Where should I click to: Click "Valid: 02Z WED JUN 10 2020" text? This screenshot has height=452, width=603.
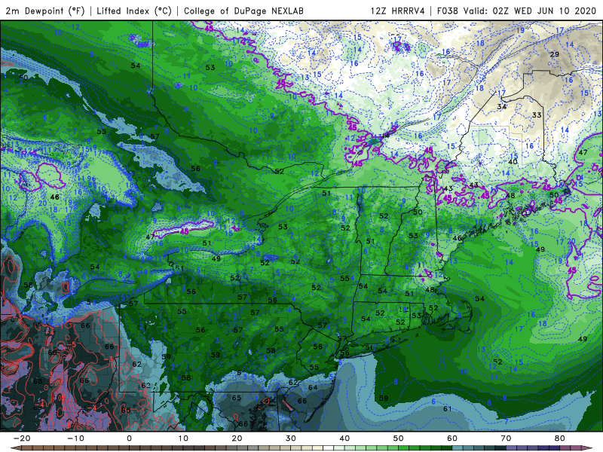click(530, 11)
